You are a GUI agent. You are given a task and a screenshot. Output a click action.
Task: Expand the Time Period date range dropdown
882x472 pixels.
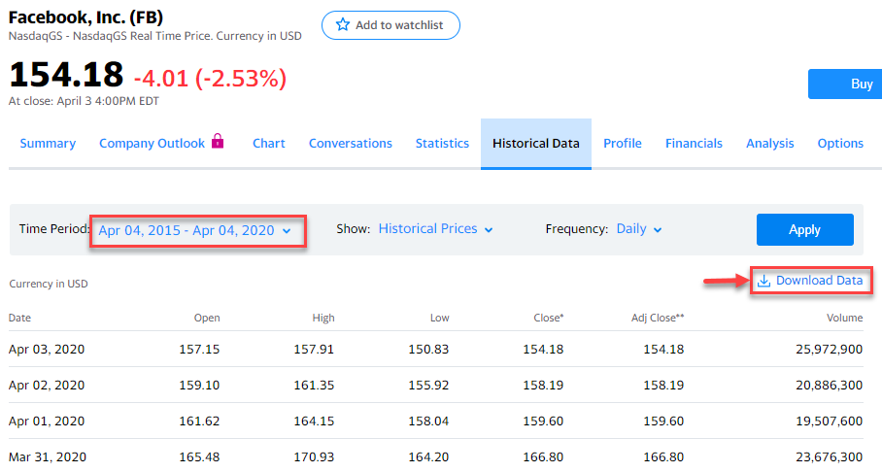[194, 230]
